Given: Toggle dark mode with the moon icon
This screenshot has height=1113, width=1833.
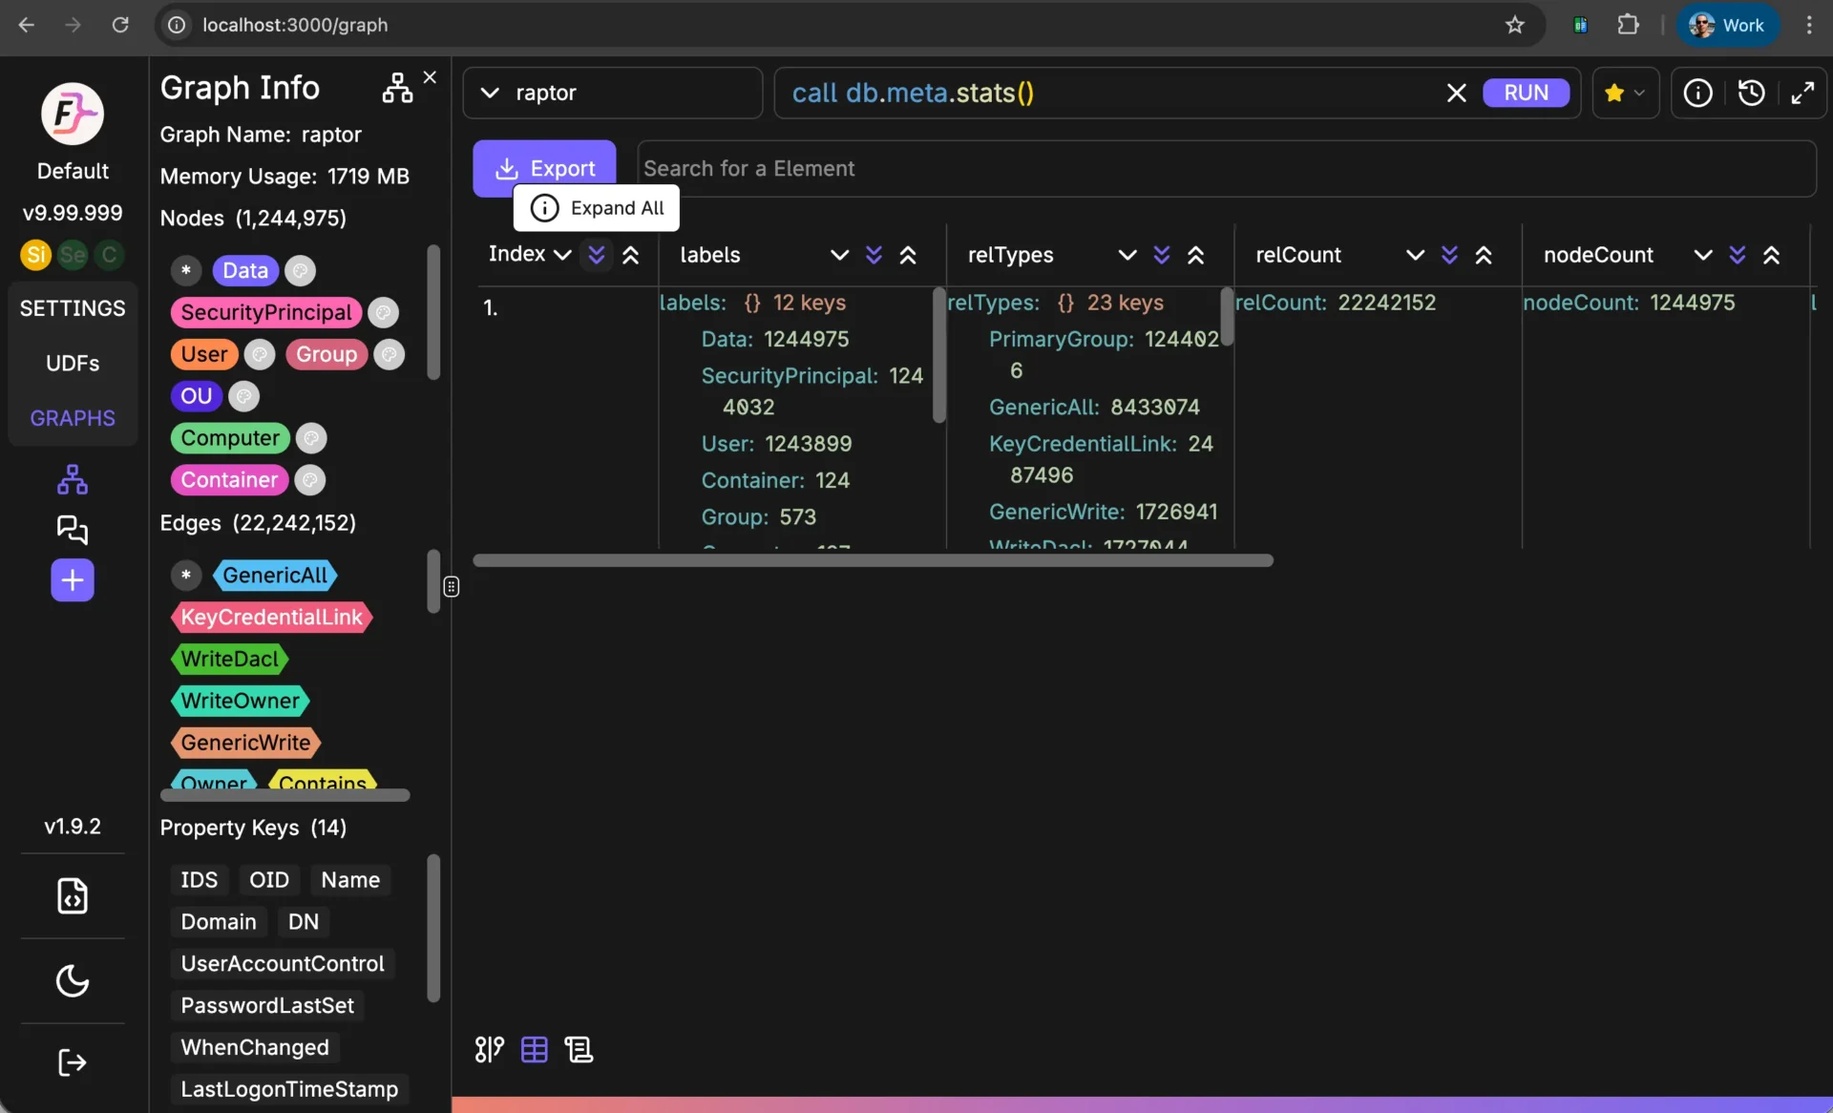Looking at the screenshot, I should (72, 980).
